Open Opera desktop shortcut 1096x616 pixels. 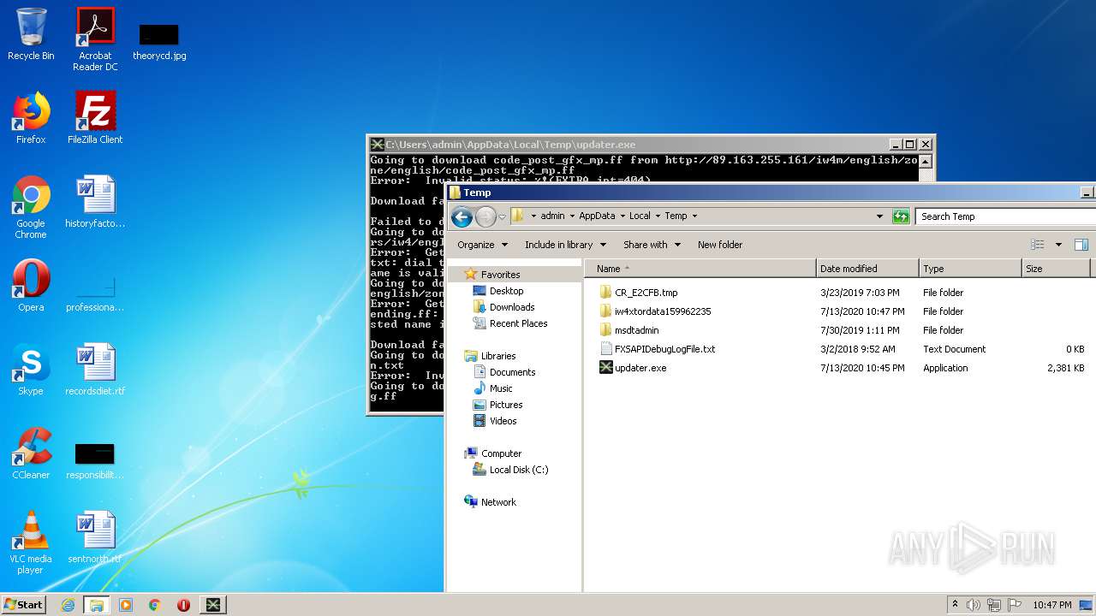click(x=31, y=286)
